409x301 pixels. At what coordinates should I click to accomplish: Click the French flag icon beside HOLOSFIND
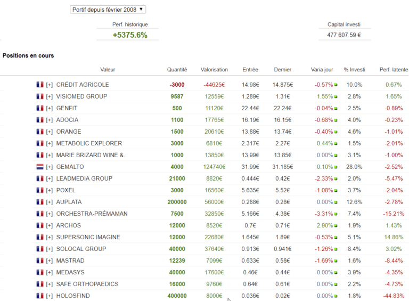coord(39,296)
